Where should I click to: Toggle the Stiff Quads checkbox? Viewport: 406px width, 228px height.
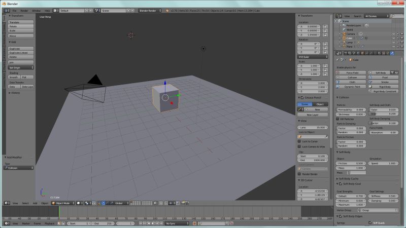370,222
